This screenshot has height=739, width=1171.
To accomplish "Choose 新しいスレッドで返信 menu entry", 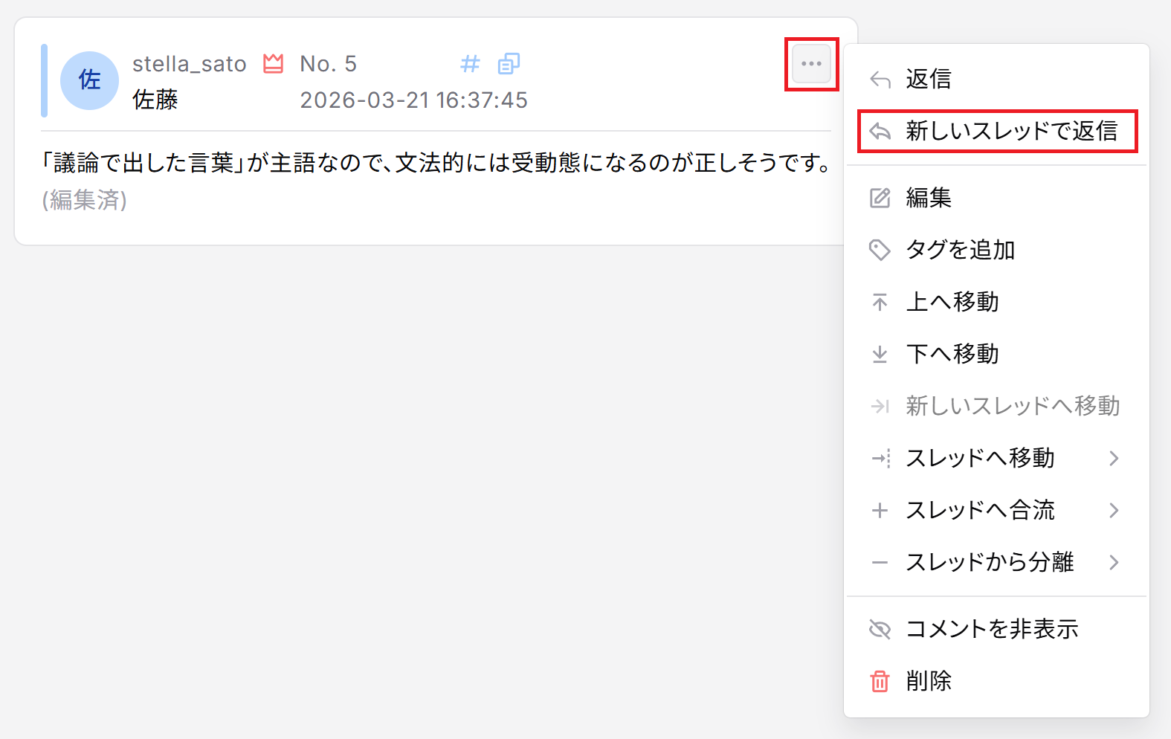I will 996,131.
